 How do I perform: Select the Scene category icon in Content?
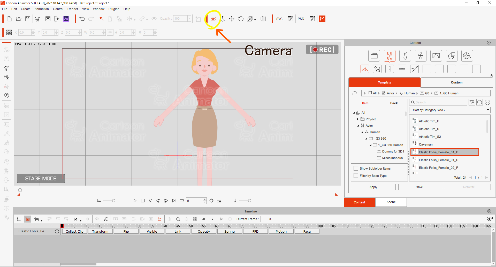click(x=436, y=56)
